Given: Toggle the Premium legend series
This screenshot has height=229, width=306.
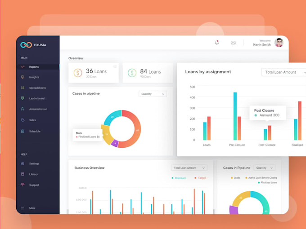Looking at the screenshot, I should 179,178.
